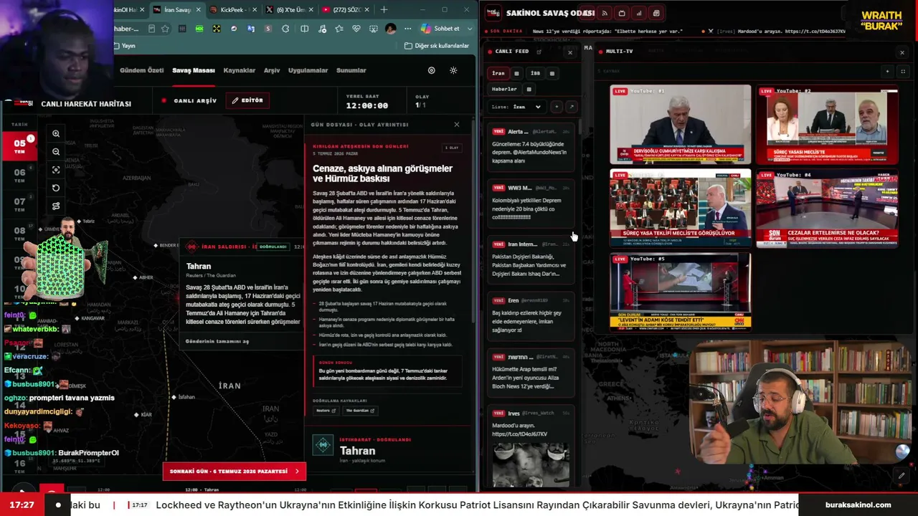Open the TV icon in Sakinol header

point(622,13)
